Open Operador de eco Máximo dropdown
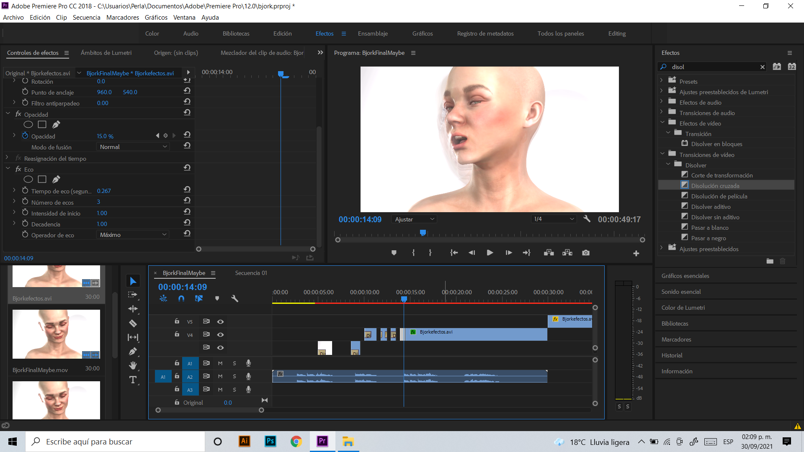 tap(133, 235)
